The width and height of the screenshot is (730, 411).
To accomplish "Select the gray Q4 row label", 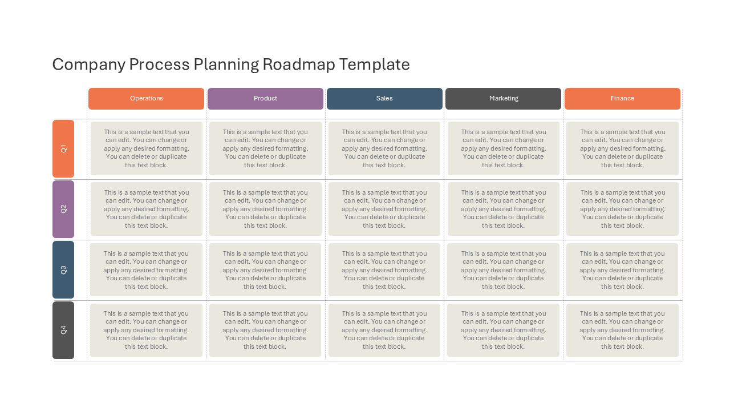I will coord(63,330).
